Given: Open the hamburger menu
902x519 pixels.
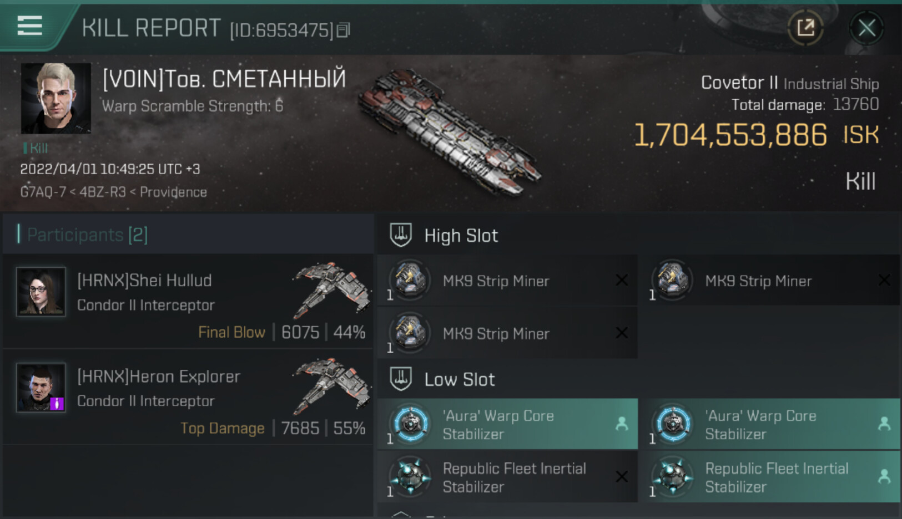Looking at the screenshot, I should [x=30, y=26].
